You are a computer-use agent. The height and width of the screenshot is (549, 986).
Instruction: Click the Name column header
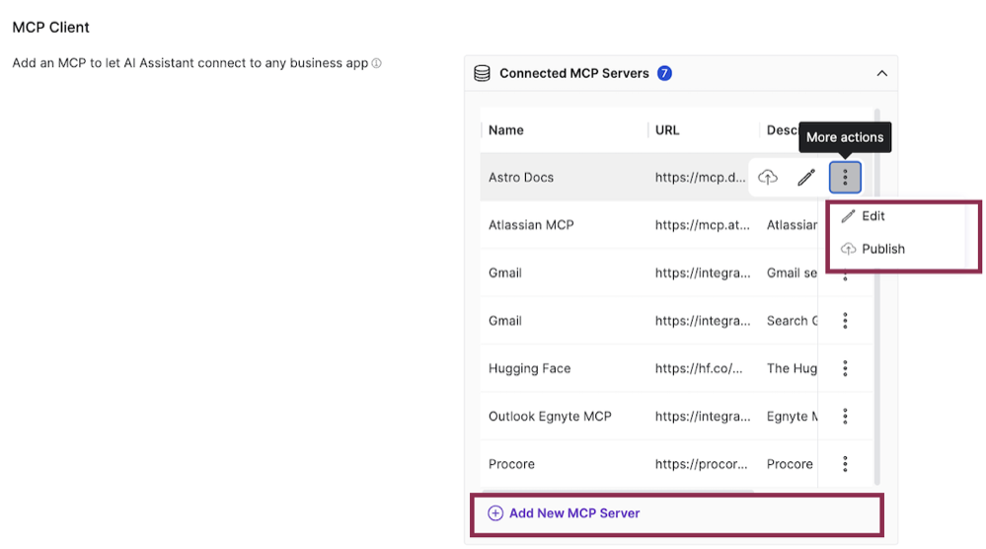pos(506,130)
